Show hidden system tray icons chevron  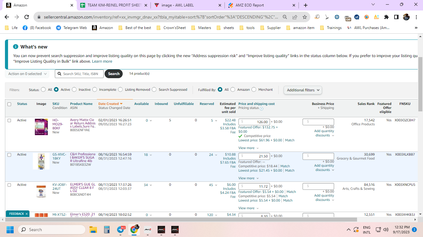coord(349,230)
